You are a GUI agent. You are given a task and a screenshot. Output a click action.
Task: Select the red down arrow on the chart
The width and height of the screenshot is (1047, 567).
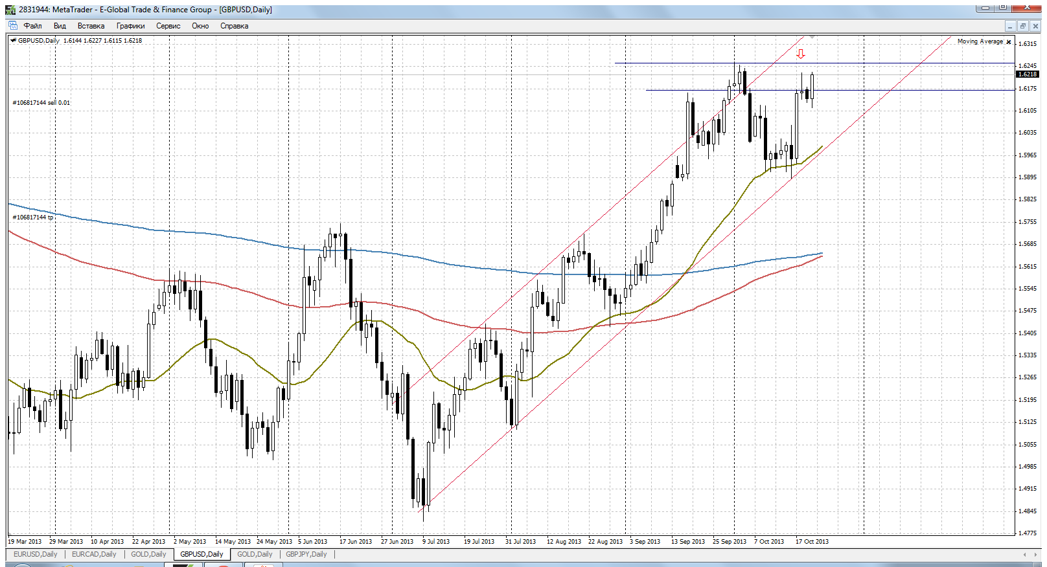(801, 54)
